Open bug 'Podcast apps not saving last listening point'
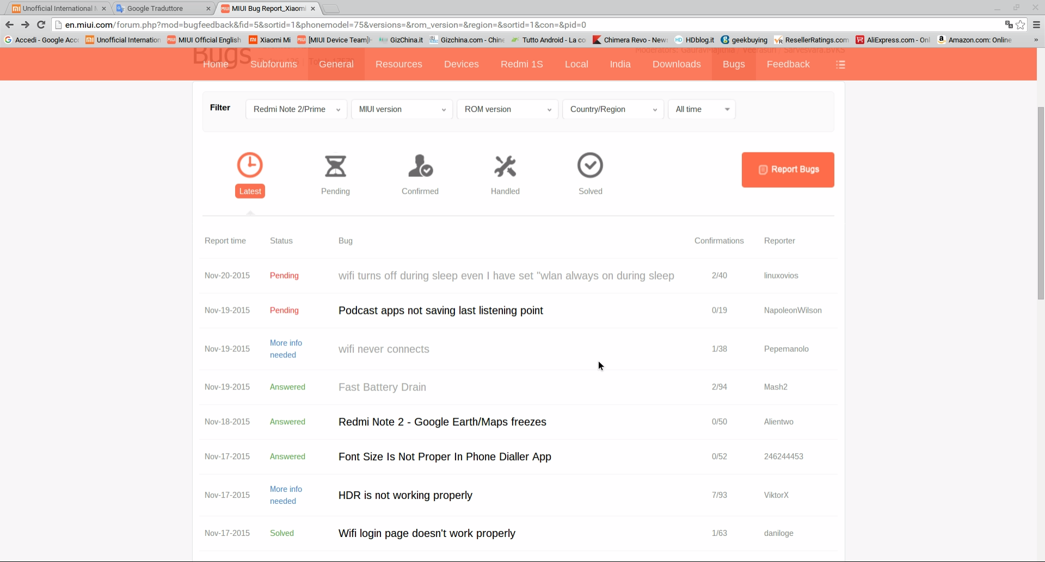The height and width of the screenshot is (562, 1045). tap(441, 311)
